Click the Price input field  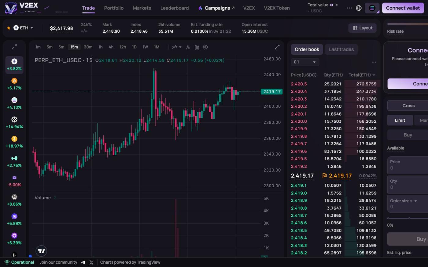(408, 165)
